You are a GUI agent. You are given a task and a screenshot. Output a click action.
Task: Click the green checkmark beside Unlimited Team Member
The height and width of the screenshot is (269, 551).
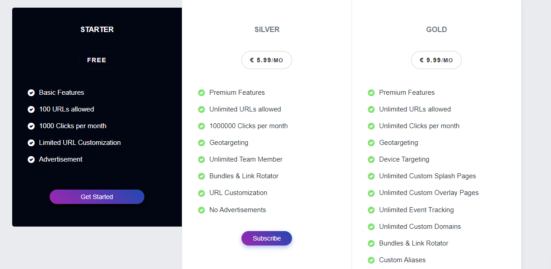click(x=201, y=159)
